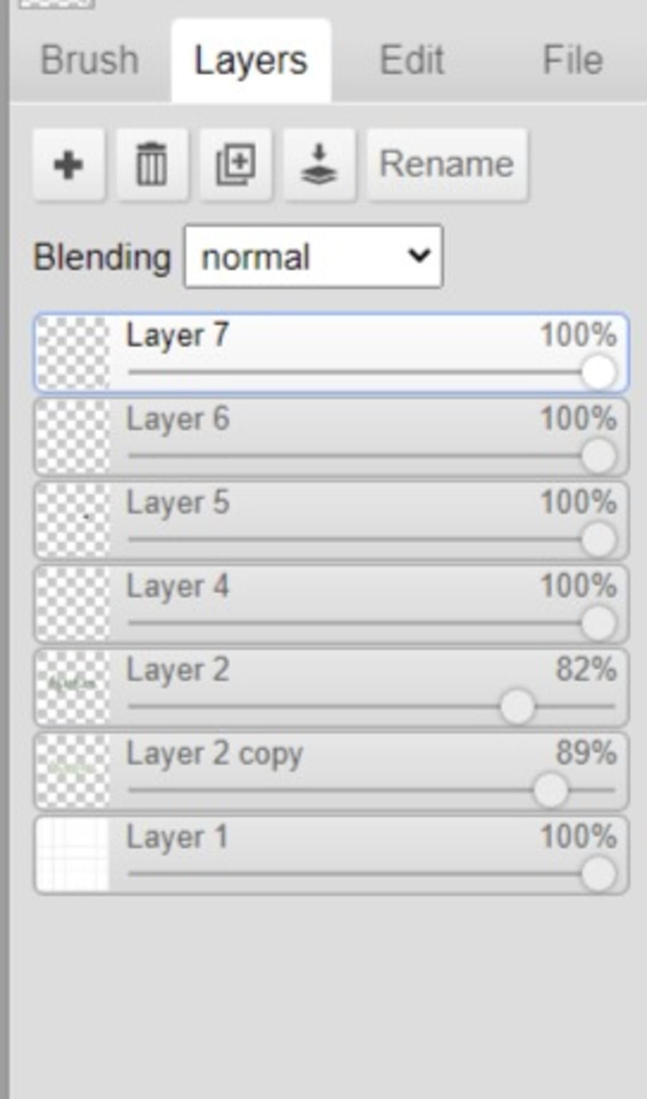Go to the File tab
The image size is (647, 1099).
tap(573, 60)
